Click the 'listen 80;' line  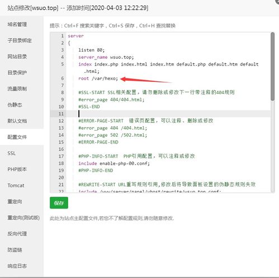pos(92,50)
